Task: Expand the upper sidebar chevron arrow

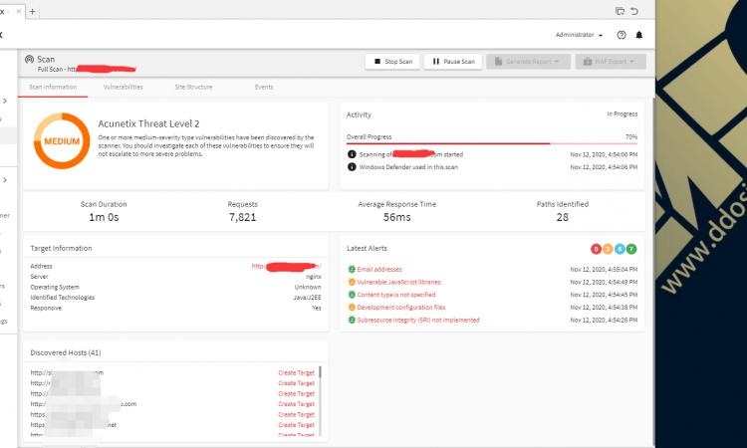Action: coord(5,101)
